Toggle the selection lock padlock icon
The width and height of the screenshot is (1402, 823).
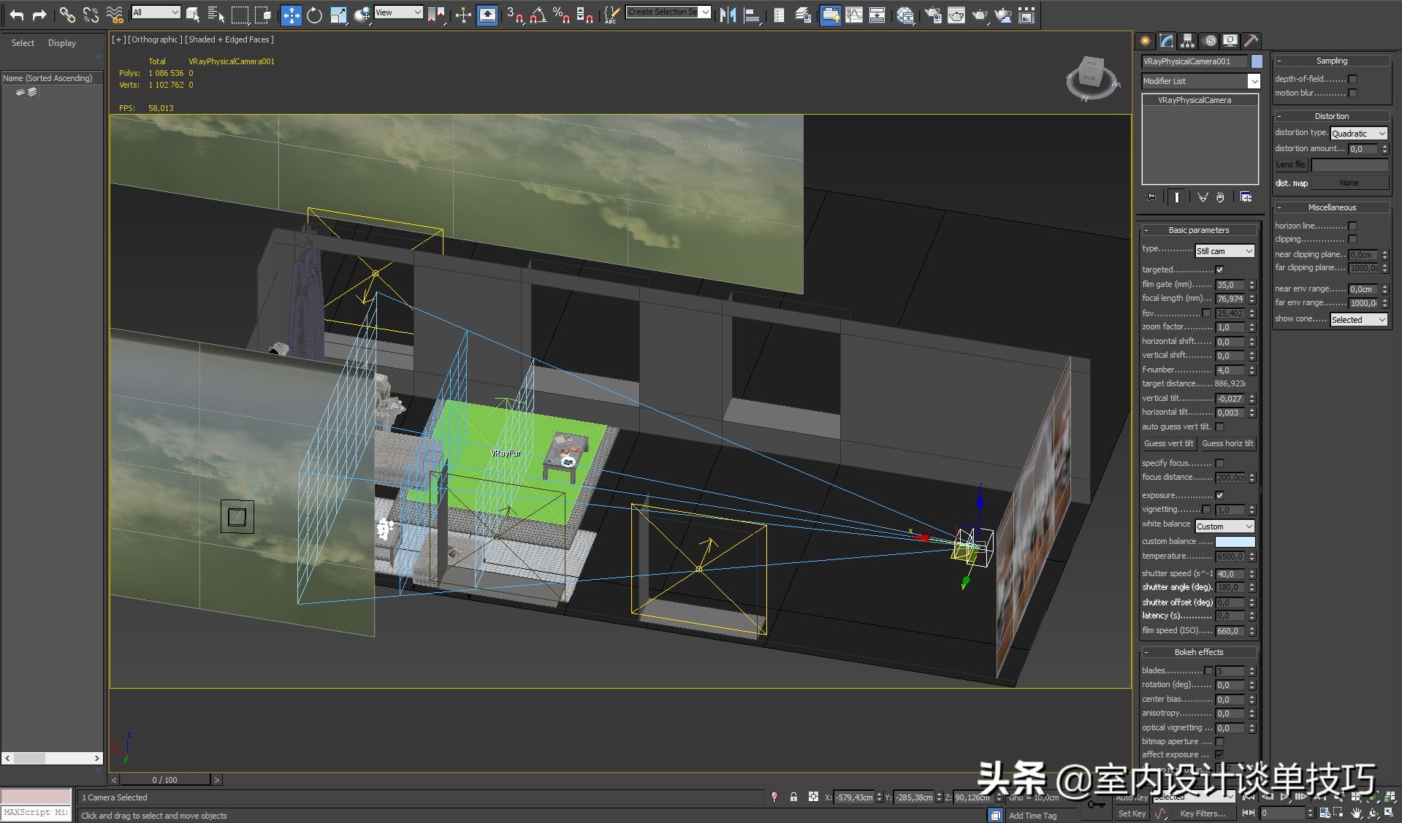coord(793,797)
